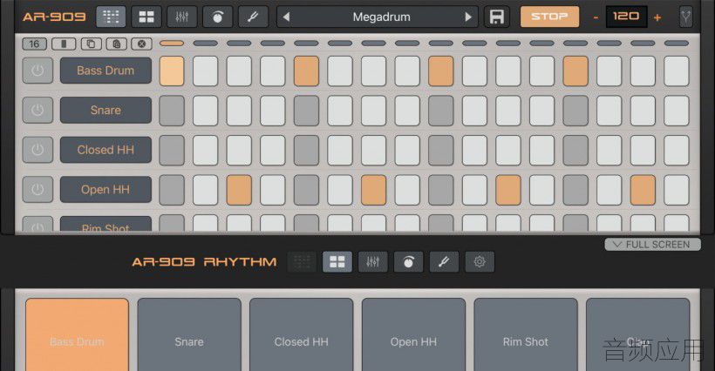Open knob editor in AR-909 Rhythm toolbar
This screenshot has height=371, width=715.
[x=409, y=262]
